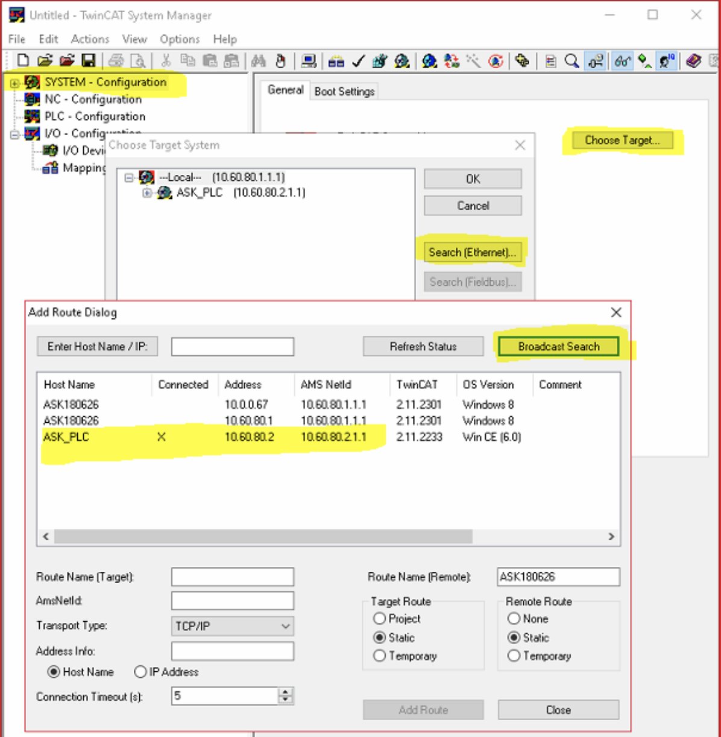Select Temporary under Target Route
The height and width of the screenshot is (737, 721).
(x=380, y=656)
